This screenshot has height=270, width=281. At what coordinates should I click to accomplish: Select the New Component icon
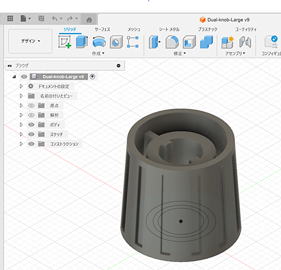[x=228, y=42]
